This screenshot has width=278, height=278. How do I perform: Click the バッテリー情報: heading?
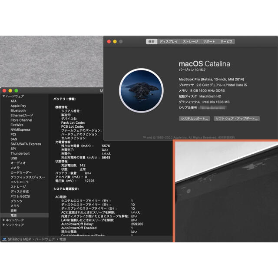[65, 99]
